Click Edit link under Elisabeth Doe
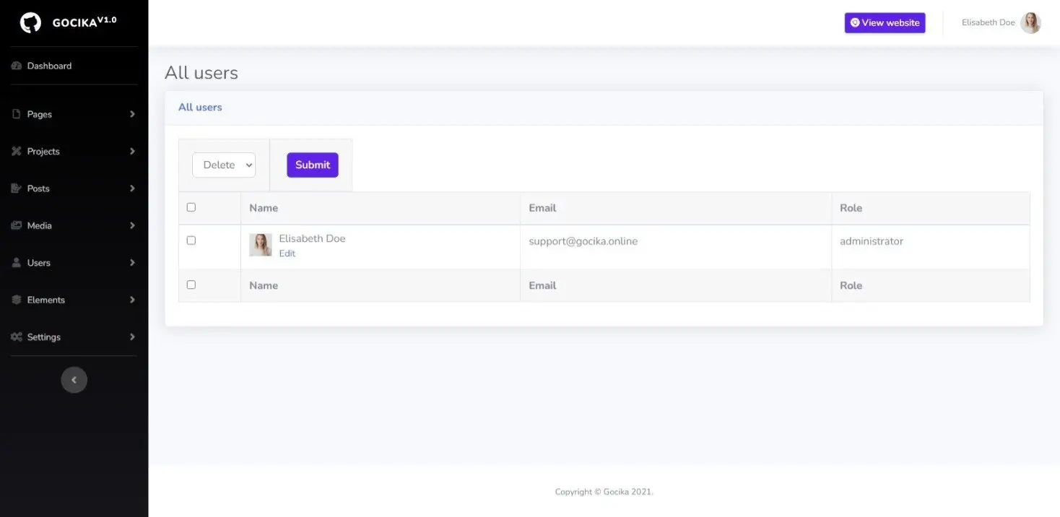Viewport: 1060px width, 517px height. pyautogui.click(x=287, y=253)
